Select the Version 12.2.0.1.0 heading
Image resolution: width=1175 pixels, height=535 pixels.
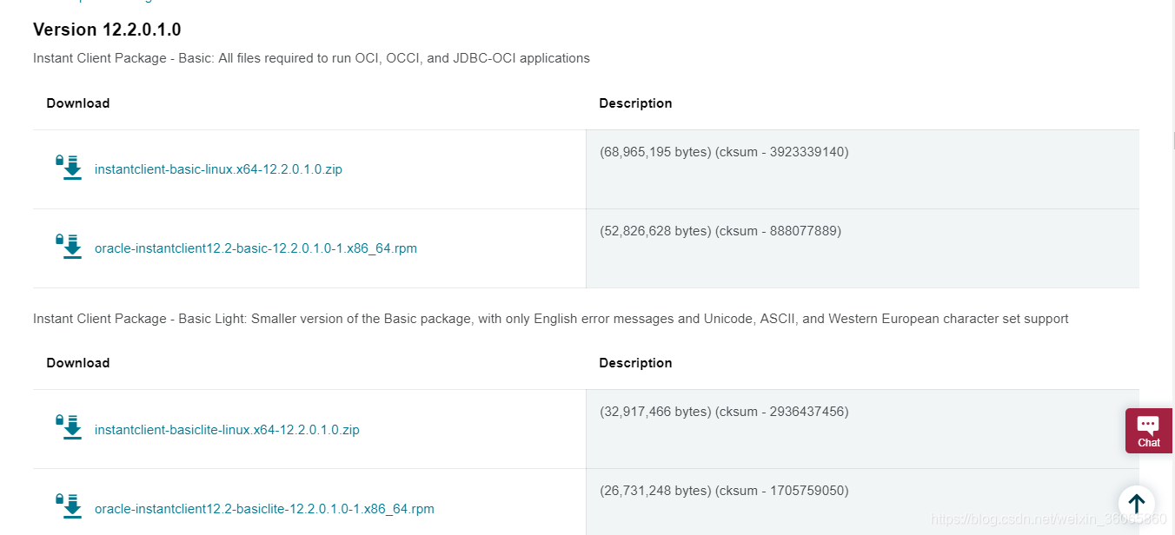107,30
